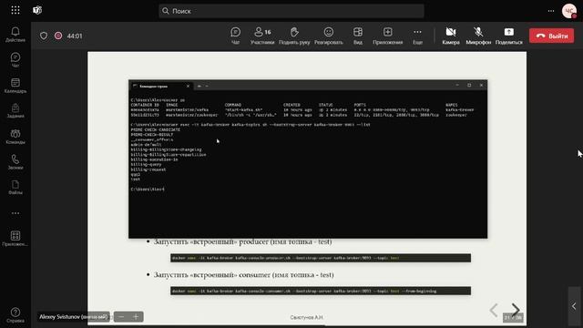Click the Alexey Svistunov presenter name label

[x=73, y=317]
